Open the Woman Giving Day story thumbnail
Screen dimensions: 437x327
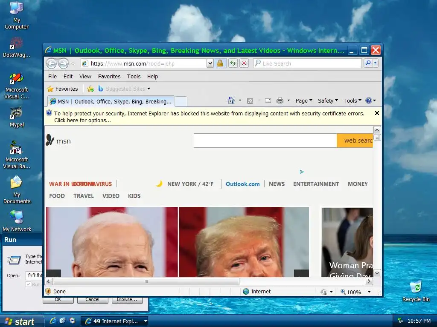tap(347, 242)
